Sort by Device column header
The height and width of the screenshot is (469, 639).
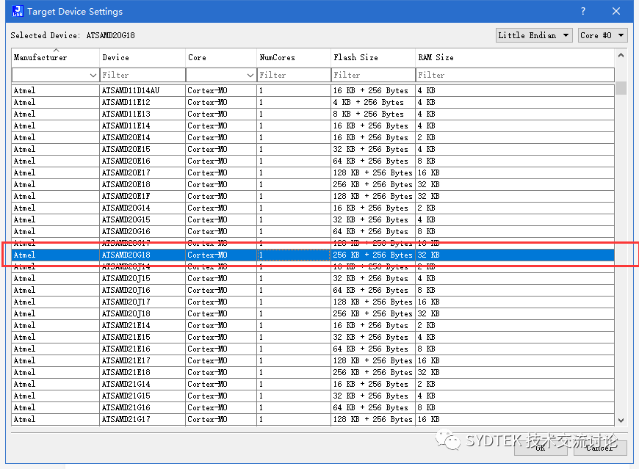[142, 57]
